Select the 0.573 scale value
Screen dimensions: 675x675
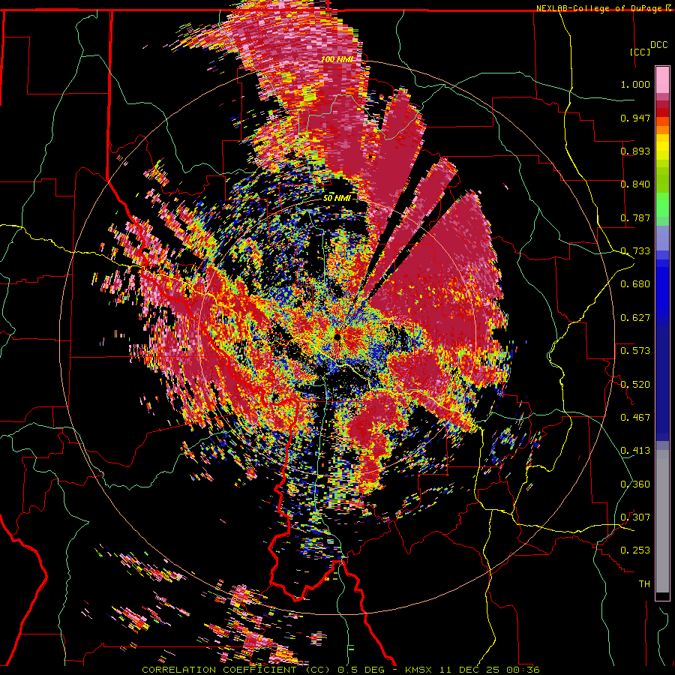point(635,350)
